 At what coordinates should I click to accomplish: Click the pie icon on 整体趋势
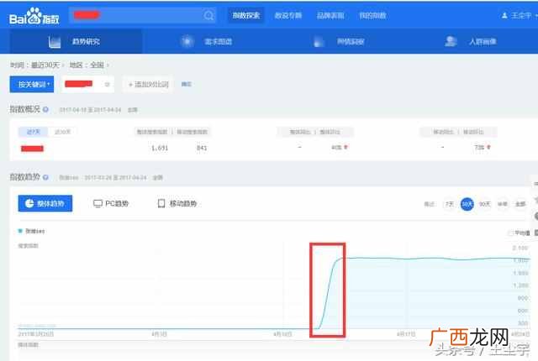pyautogui.click(x=29, y=203)
